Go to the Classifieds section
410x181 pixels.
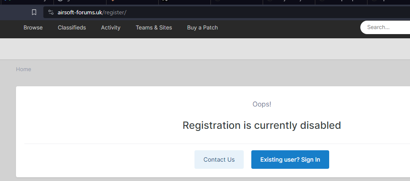coord(72,27)
